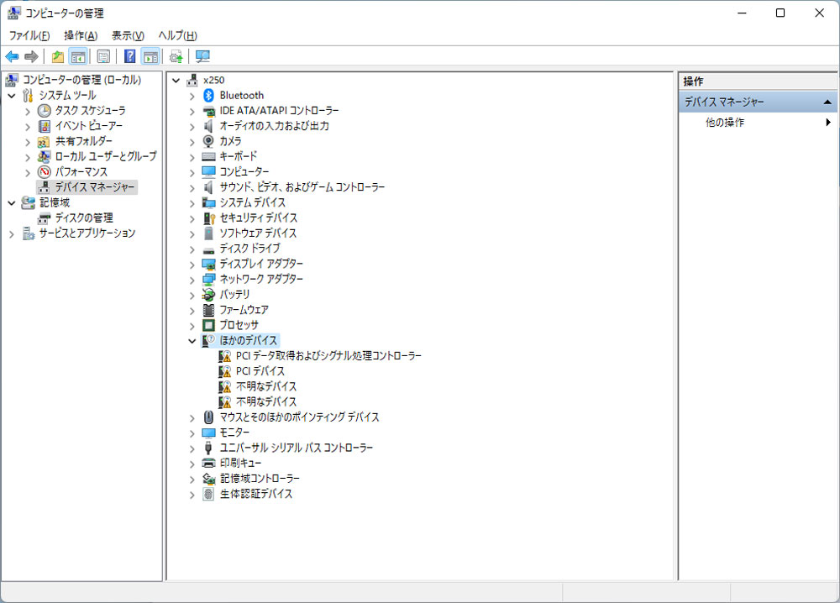Click the blue Help question mark icon
The height and width of the screenshot is (603, 840).
(129, 56)
